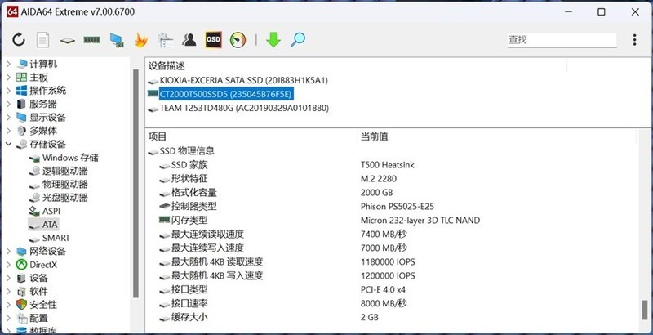Open the disk benchmark drive icon
Screen dimensions: 653x335
(67, 40)
